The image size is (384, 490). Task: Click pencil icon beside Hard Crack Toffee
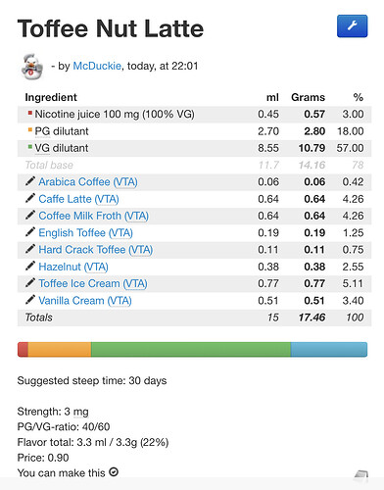tap(30, 249)
